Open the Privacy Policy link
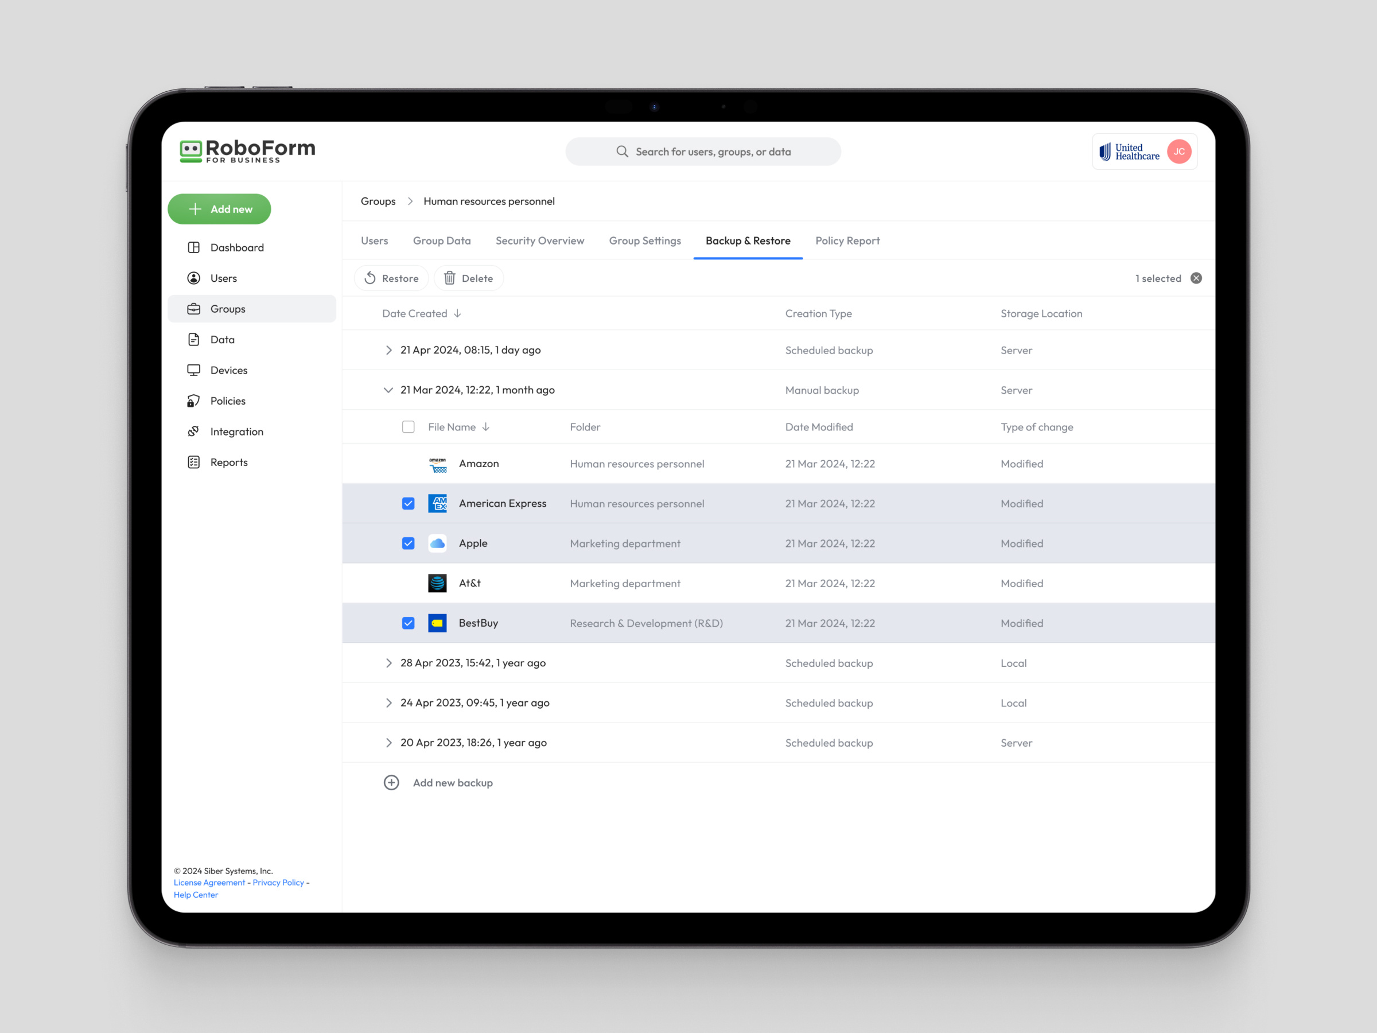1377x1033 pixels. point(278,882)
